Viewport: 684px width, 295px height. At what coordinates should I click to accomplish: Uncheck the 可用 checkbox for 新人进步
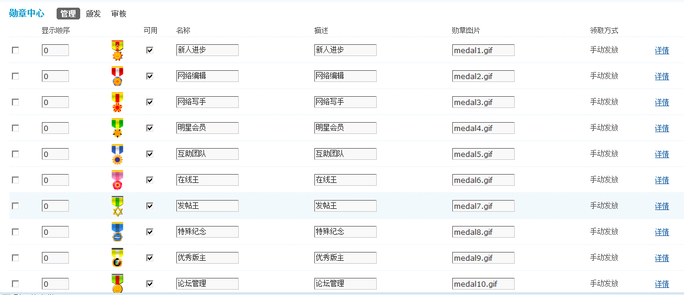pyautogui.click(x=150, y=50)
